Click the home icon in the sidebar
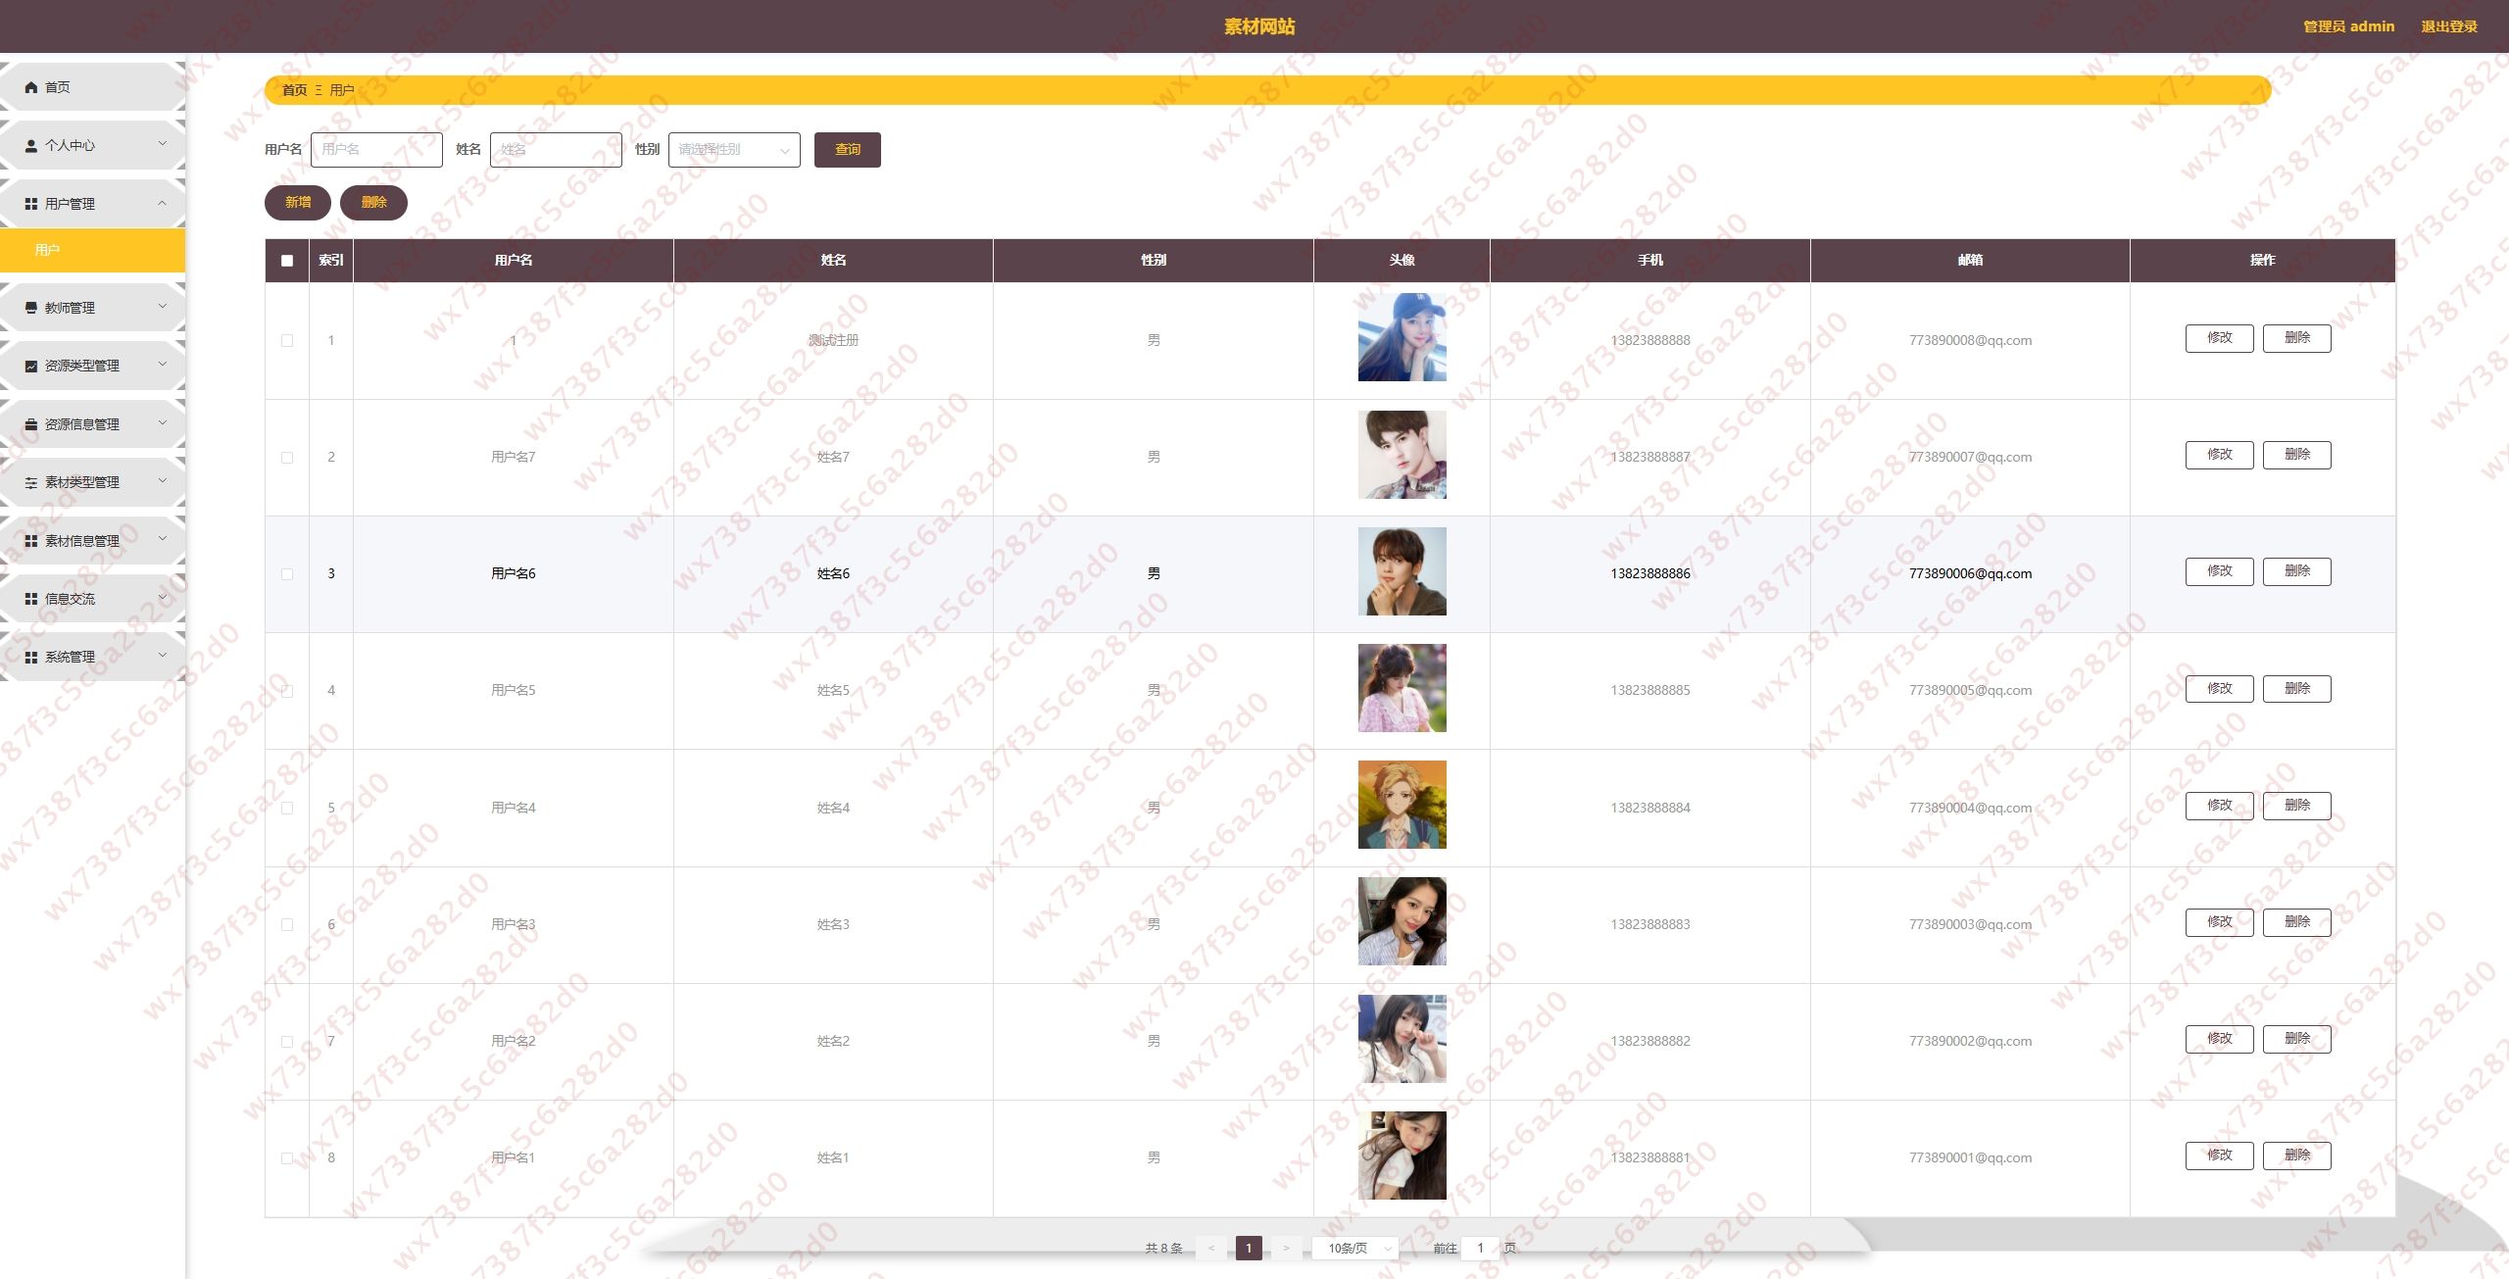The image size is (2509, 1279). coord(31,87)
